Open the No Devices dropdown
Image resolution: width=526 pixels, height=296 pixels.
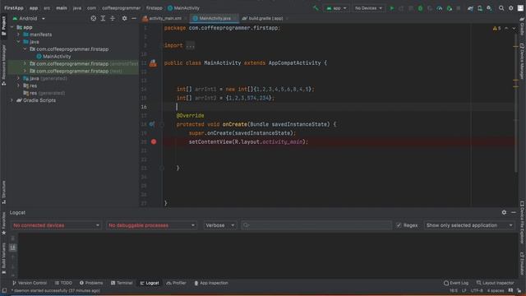click(x=368, y=8)
